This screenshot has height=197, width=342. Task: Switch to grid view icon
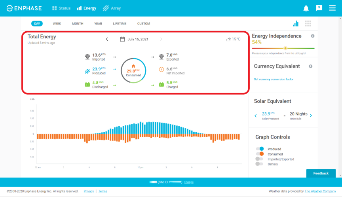[x=308, y=23]
